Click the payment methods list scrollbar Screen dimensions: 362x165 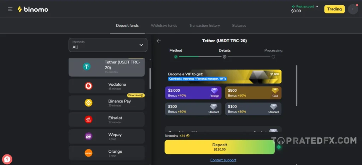point(150,79)
